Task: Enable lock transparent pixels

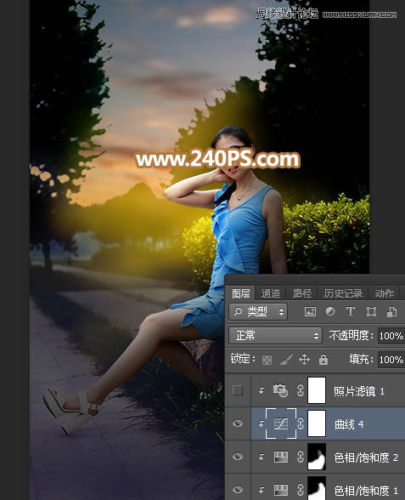Action: pos(267,360)
